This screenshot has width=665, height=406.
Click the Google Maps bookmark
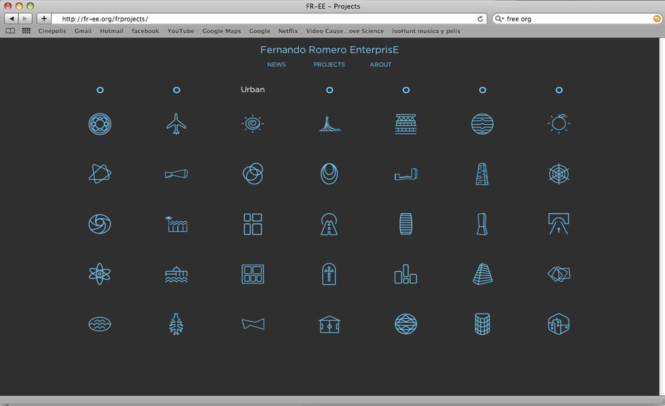[221, 31]
